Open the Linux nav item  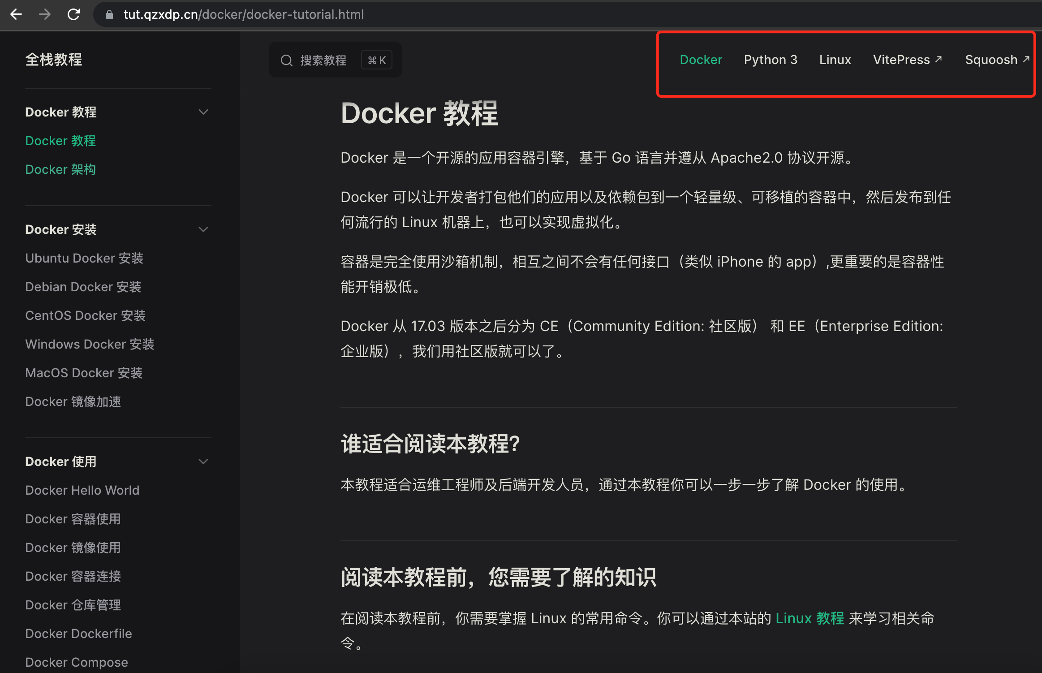pos(835,60)
